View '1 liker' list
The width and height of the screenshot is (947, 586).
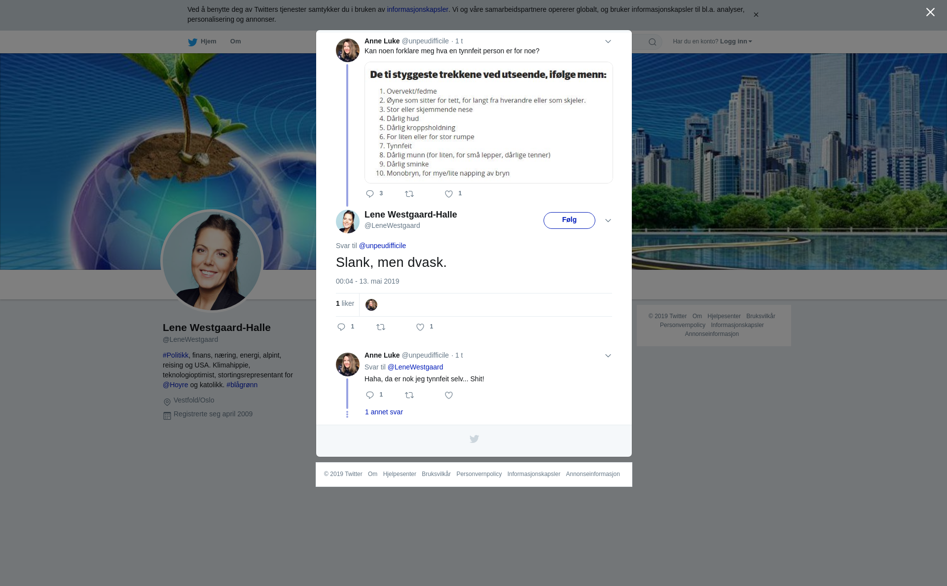pyautogui.click(x=345, y=303)
